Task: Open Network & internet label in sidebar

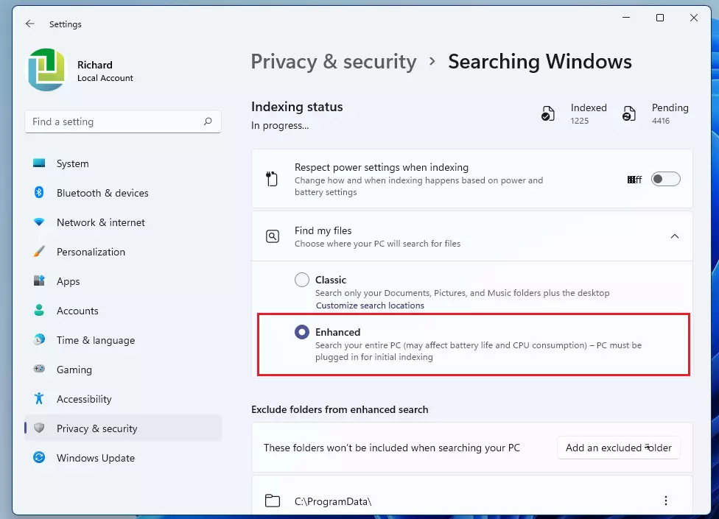Action: (100, 222)
